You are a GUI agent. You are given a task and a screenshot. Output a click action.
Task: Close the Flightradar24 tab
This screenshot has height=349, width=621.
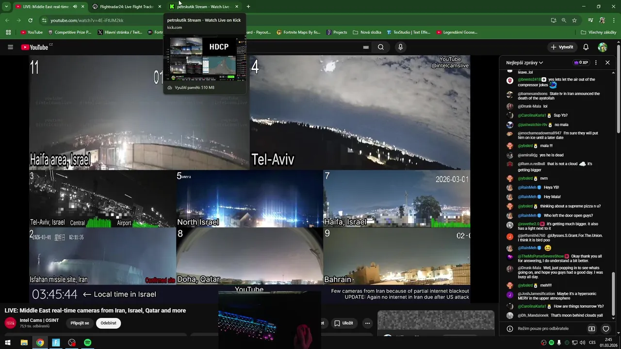[160, 7]
